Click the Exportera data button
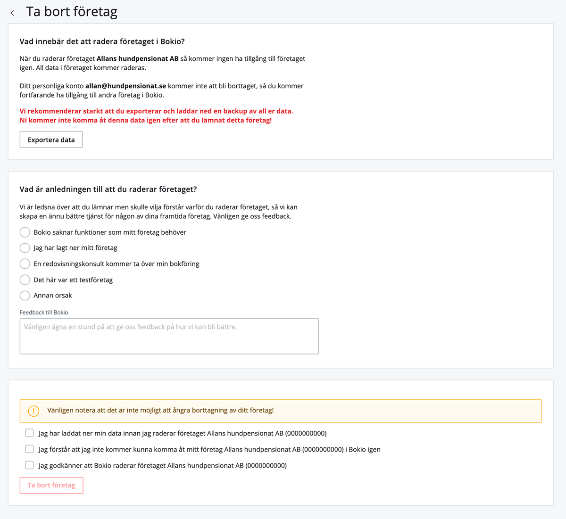This screenshot has height=519, width=566. (51, 140)
